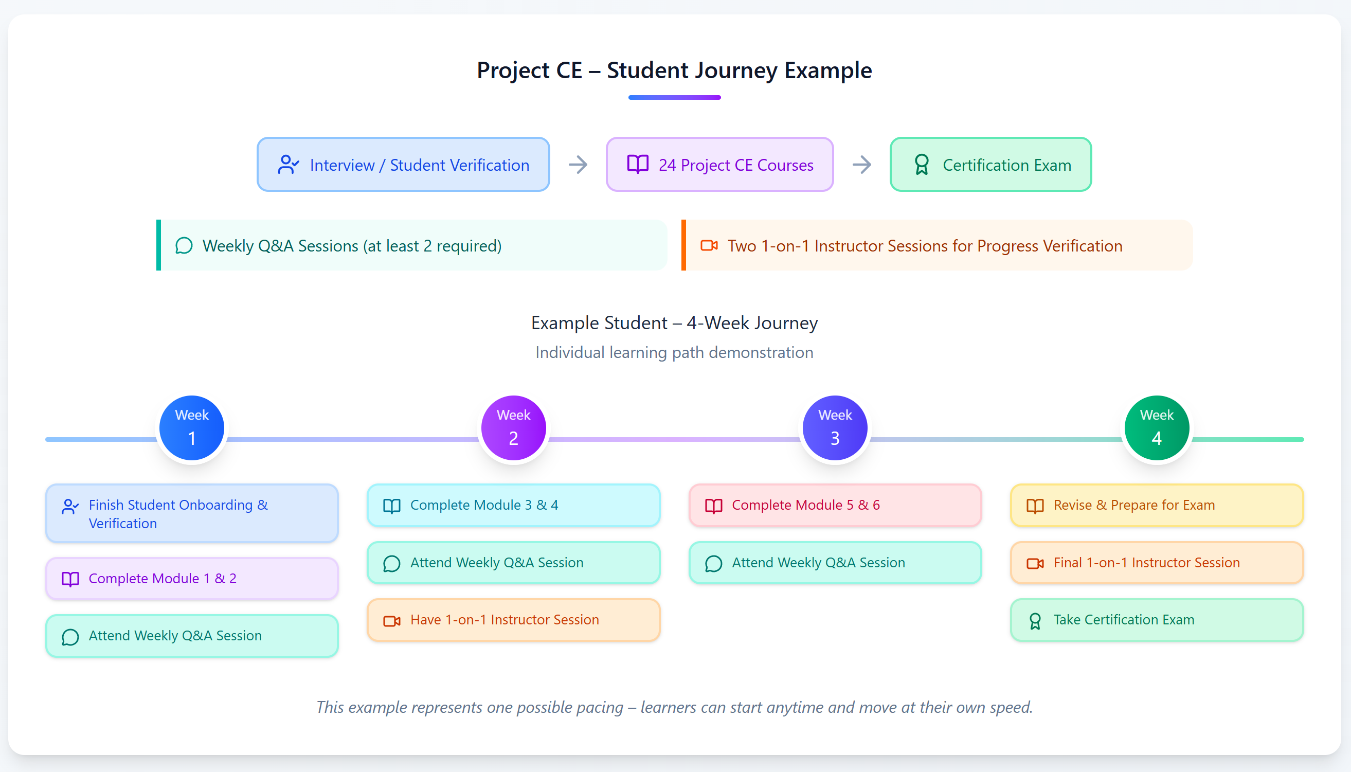The width and height of the screenshot is (1351, 772).
Task: Click the ribbon icon in Take Certification Exam
Action: 1035,620
